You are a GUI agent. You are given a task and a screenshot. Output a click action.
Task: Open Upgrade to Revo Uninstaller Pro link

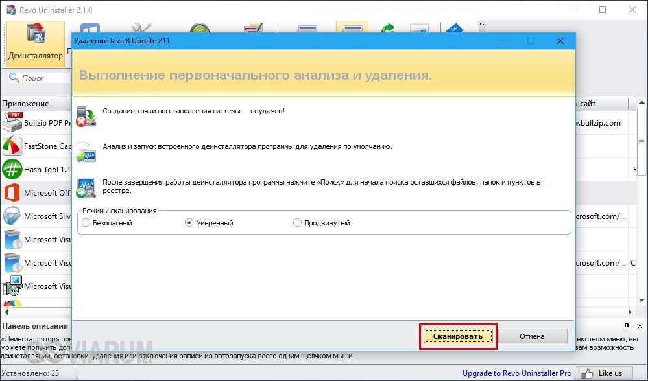[x=516, y=373]
